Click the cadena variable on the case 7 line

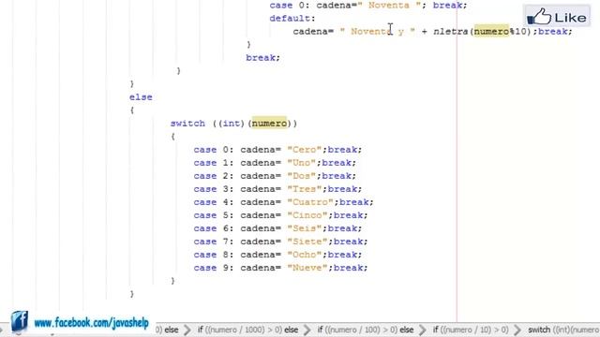point(259,242)
